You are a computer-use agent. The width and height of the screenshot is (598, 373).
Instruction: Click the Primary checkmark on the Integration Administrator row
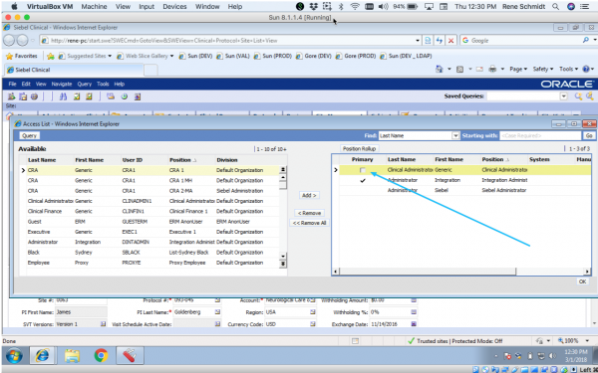pyautogui.click(x=363, y=180)
